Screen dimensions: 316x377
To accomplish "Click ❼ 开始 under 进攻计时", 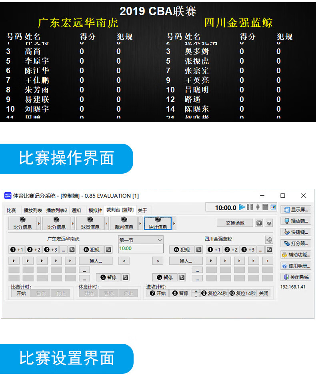I will coord(158,293).
